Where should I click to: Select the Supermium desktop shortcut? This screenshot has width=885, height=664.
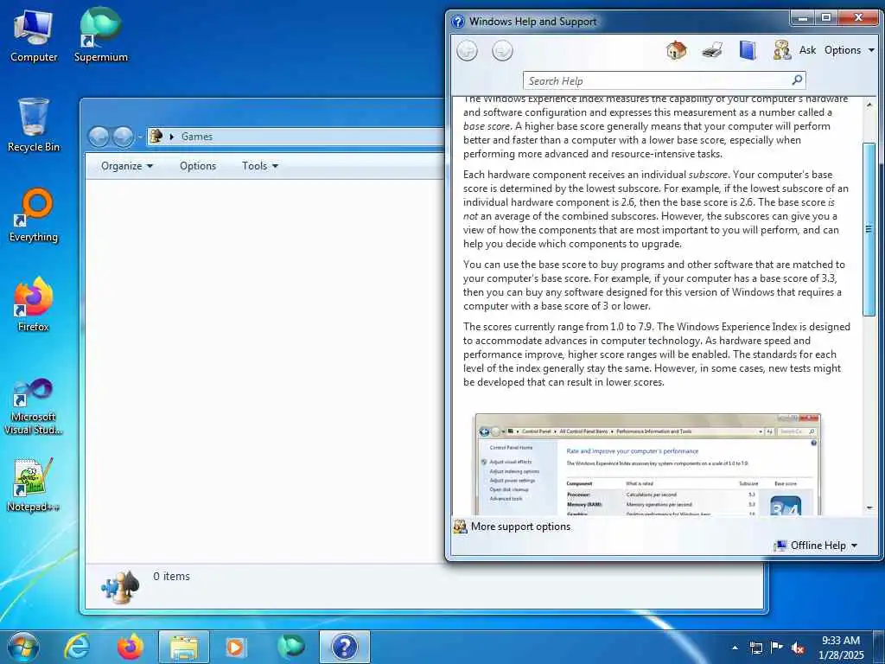click(x=101, y=35)
